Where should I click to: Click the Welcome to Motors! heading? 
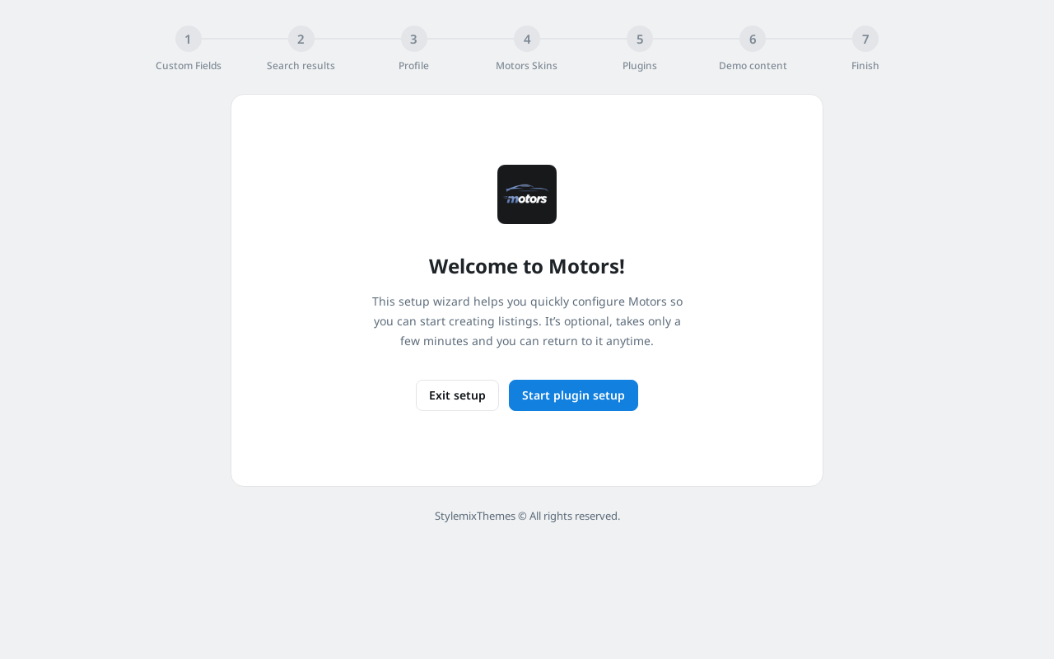click(x=527, y=266)
